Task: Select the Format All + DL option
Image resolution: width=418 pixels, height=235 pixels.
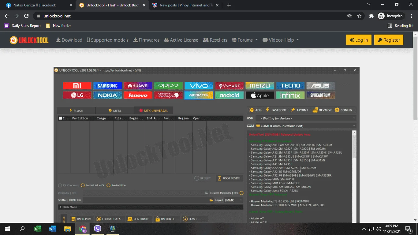Action: [x=93, y=185]
